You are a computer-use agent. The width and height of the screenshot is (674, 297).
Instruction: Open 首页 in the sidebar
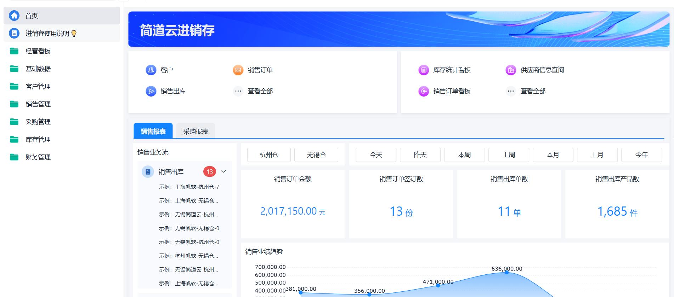62,16
